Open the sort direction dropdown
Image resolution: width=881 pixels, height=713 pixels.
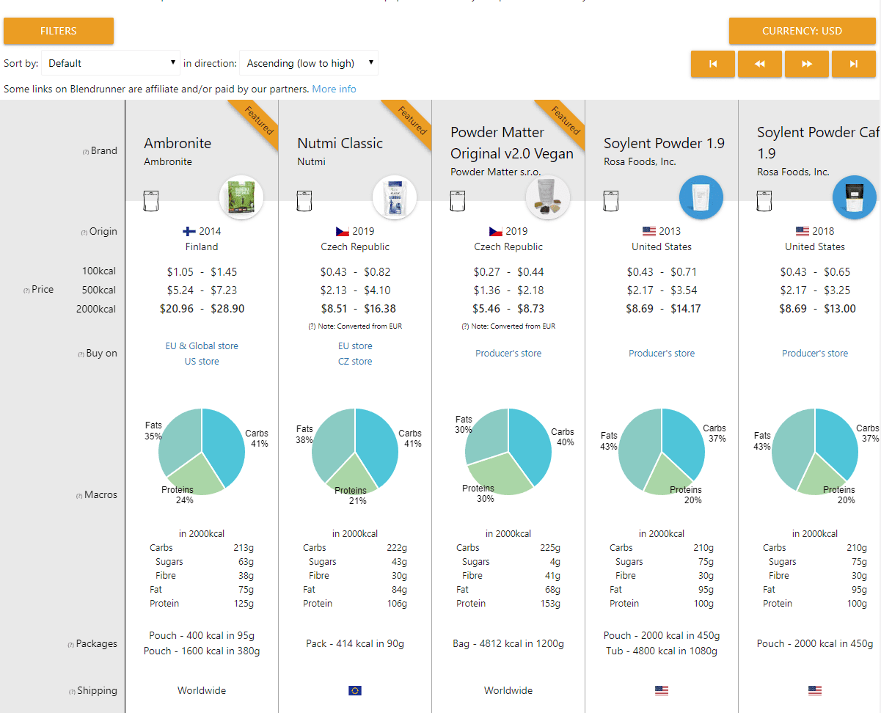pyautogui.click(x=309, y=63)
